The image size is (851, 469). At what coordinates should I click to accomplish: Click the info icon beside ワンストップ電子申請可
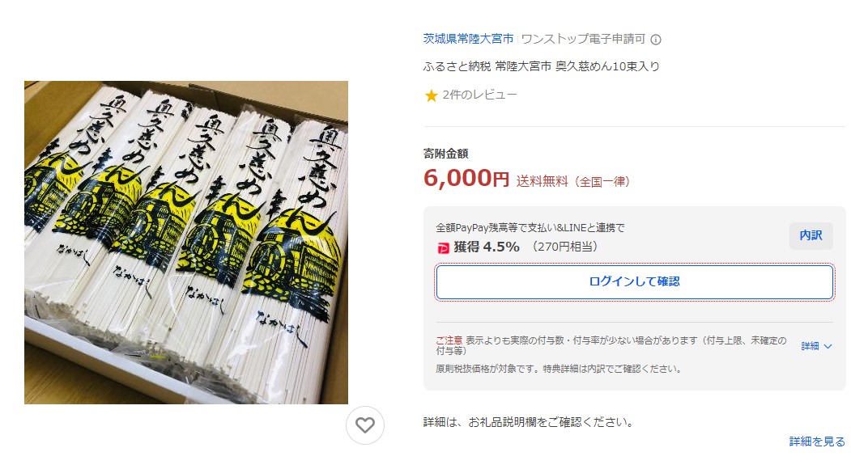[656, 40]
